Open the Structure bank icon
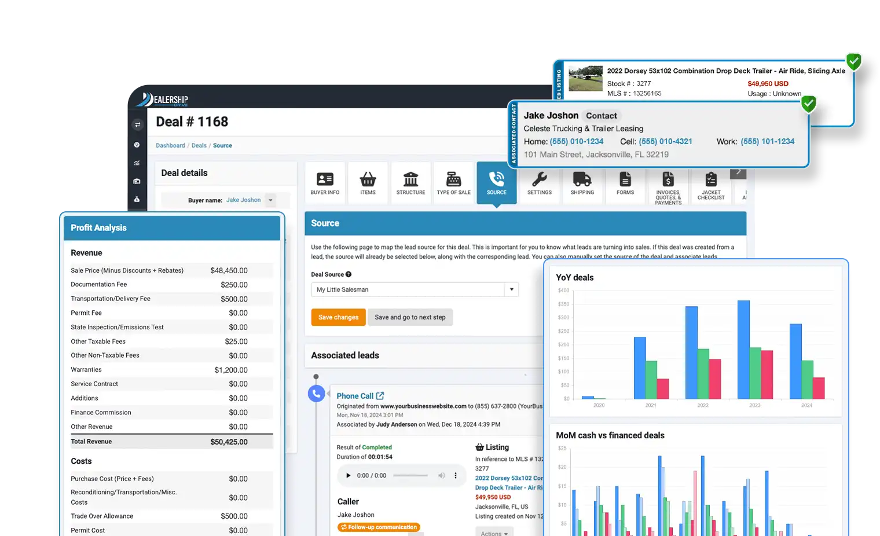Image resolution: width=880 pixels, height=536 pixels. [x=410, y=180]
